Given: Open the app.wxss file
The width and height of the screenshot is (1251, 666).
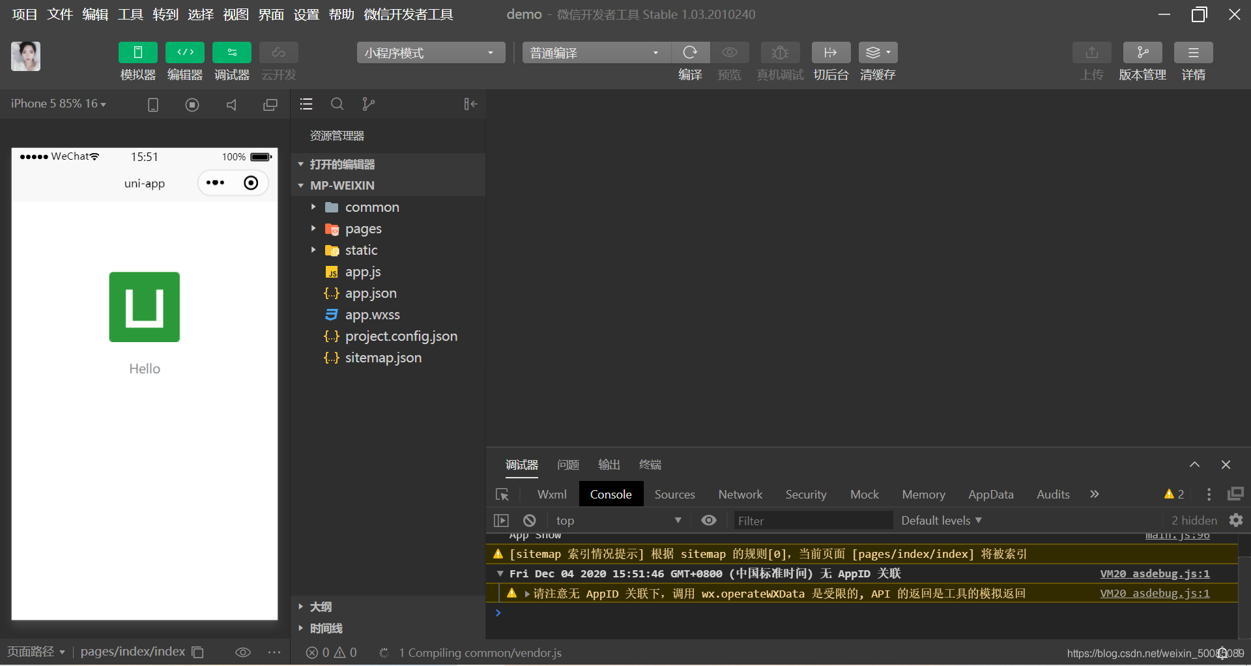Looking at the screenshot, I should (x=388, y=315).
